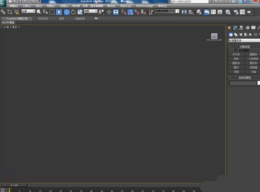This screenshot has height=192, width=260.
Task: Select the Use Pivot Point Center icon
Action: click(101, 12)
